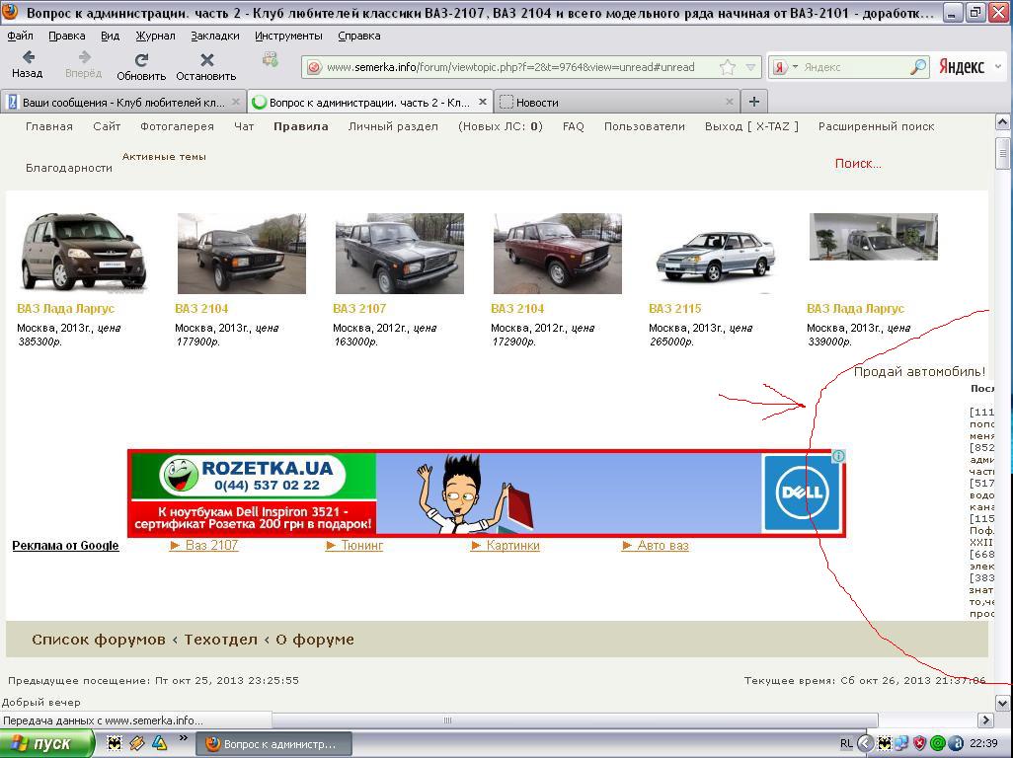This screenshot has height=758, width=1013.
Task: Click the Поиск... forum search field
Action: pyautogui.click(x=858, y=164)
